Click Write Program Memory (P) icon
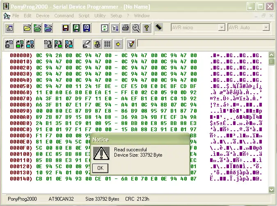Screen dimensions: 277x206 click(x=58, y=44)
